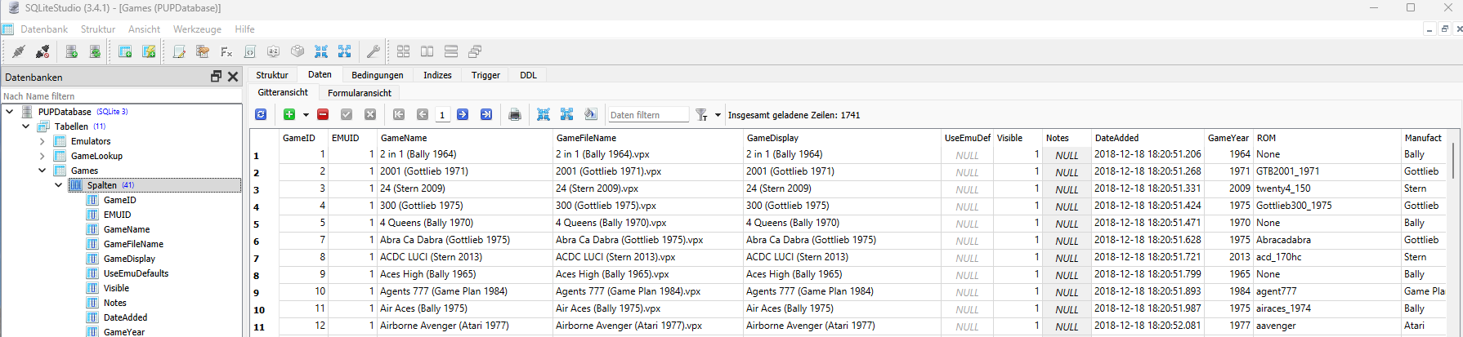Expand the GameLookup table node
This screenshot has height=337, width=1463.
tap(43, 156)
